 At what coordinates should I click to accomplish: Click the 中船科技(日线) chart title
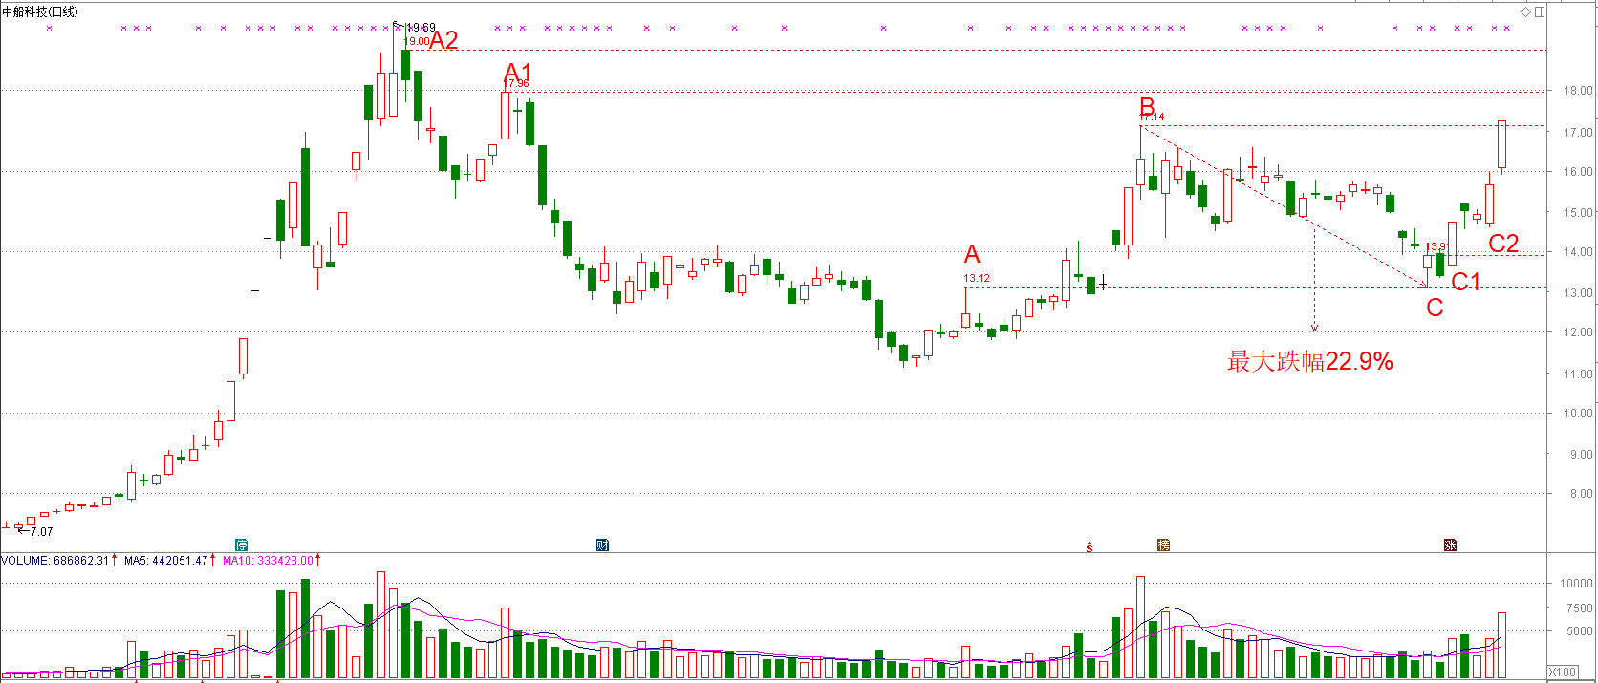[40, 11]
